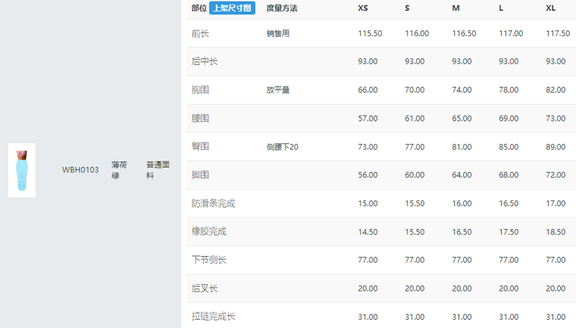Image resolution: width=576 pixels, height=328 pixels.
Task: Click the 脚围 XS value 56.00
Action: [368, 175]
